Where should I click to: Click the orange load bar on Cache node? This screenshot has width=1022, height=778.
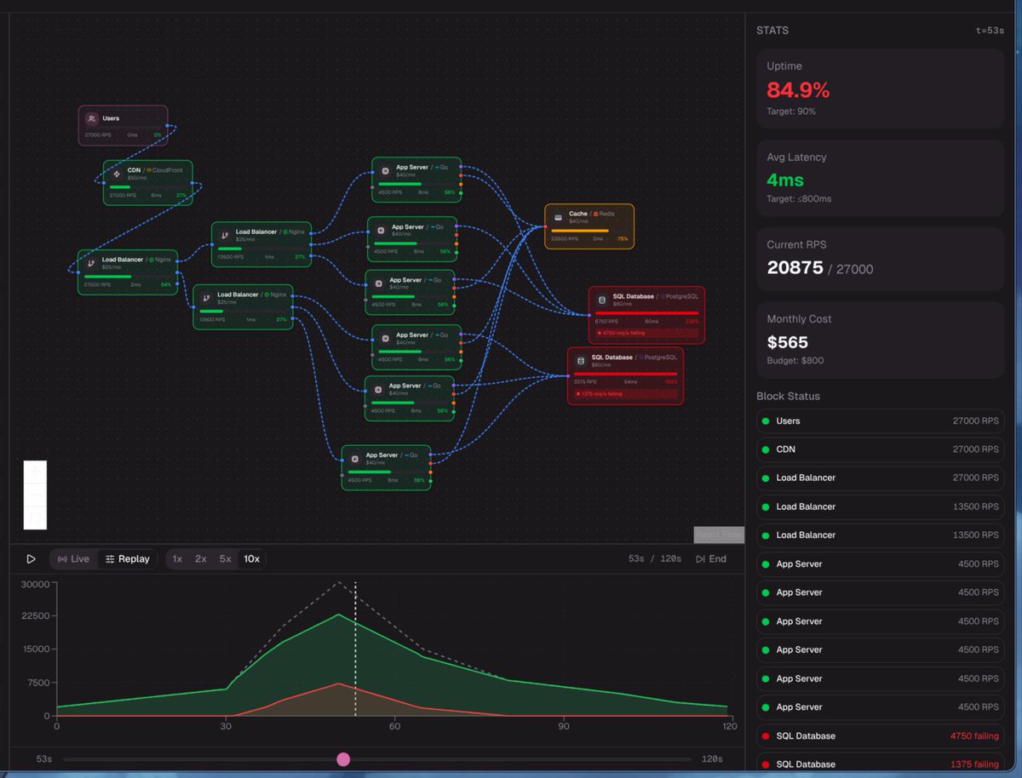(x=580, y=231)
